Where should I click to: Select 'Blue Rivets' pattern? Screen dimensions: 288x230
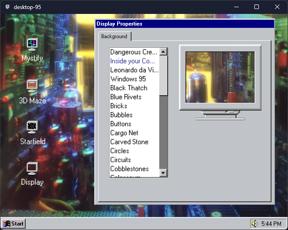coord(134,97)
